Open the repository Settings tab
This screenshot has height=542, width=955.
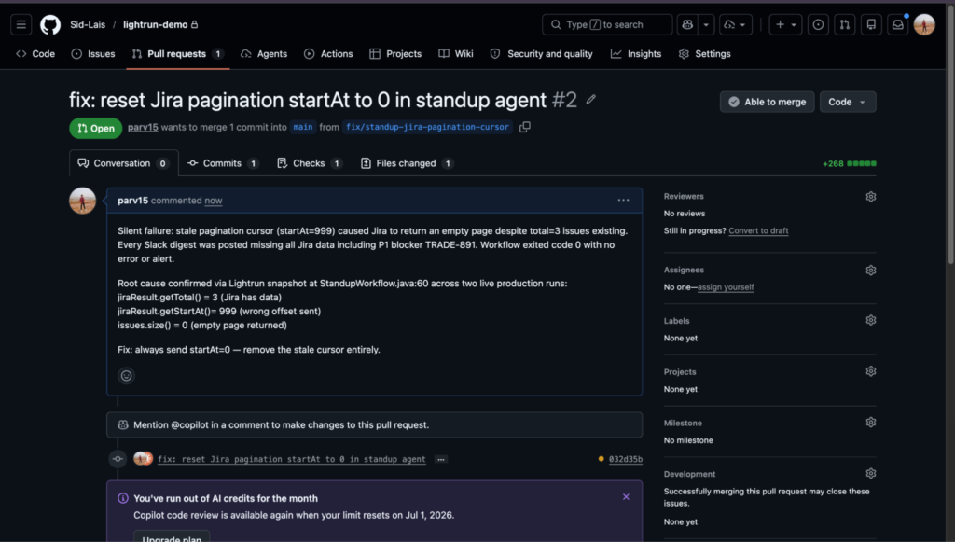tap(705, 53)
